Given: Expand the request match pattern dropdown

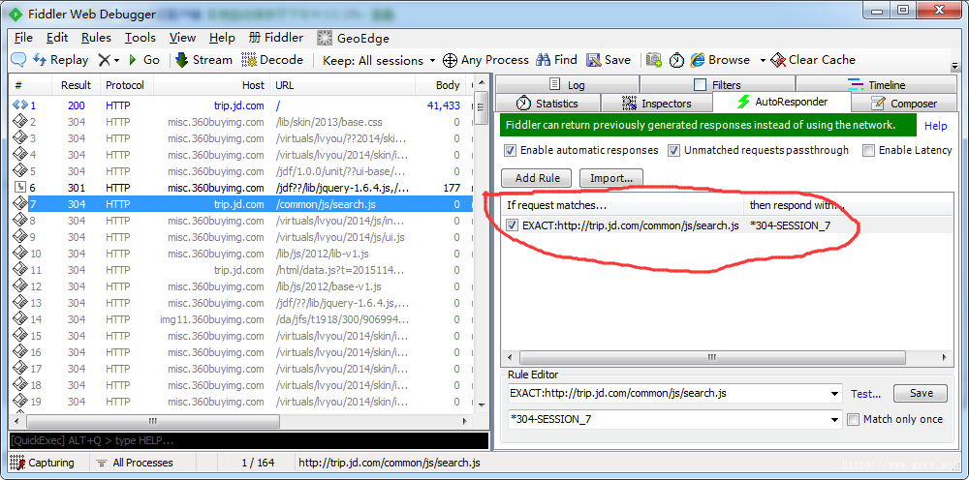Looking at the screenshot, I should [x=835, y=394].
